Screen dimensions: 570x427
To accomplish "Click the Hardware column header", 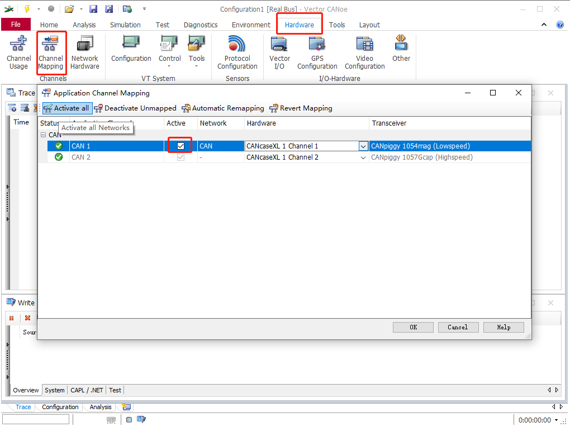I will coord(306,123).
